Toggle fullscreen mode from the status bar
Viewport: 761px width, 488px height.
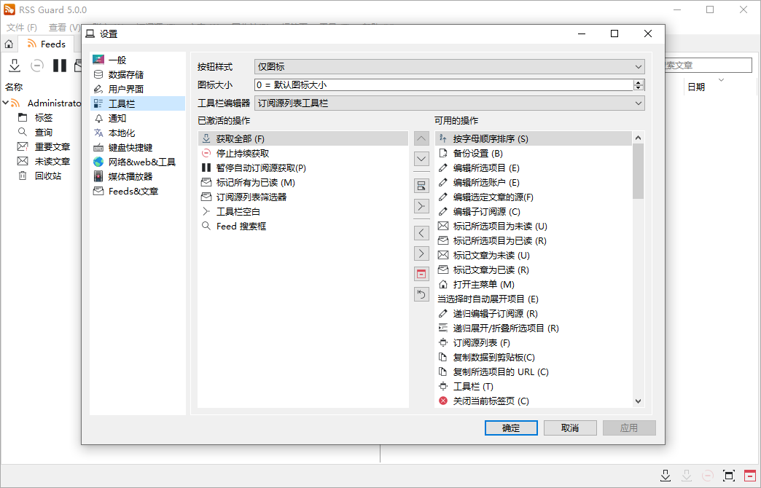730,476
